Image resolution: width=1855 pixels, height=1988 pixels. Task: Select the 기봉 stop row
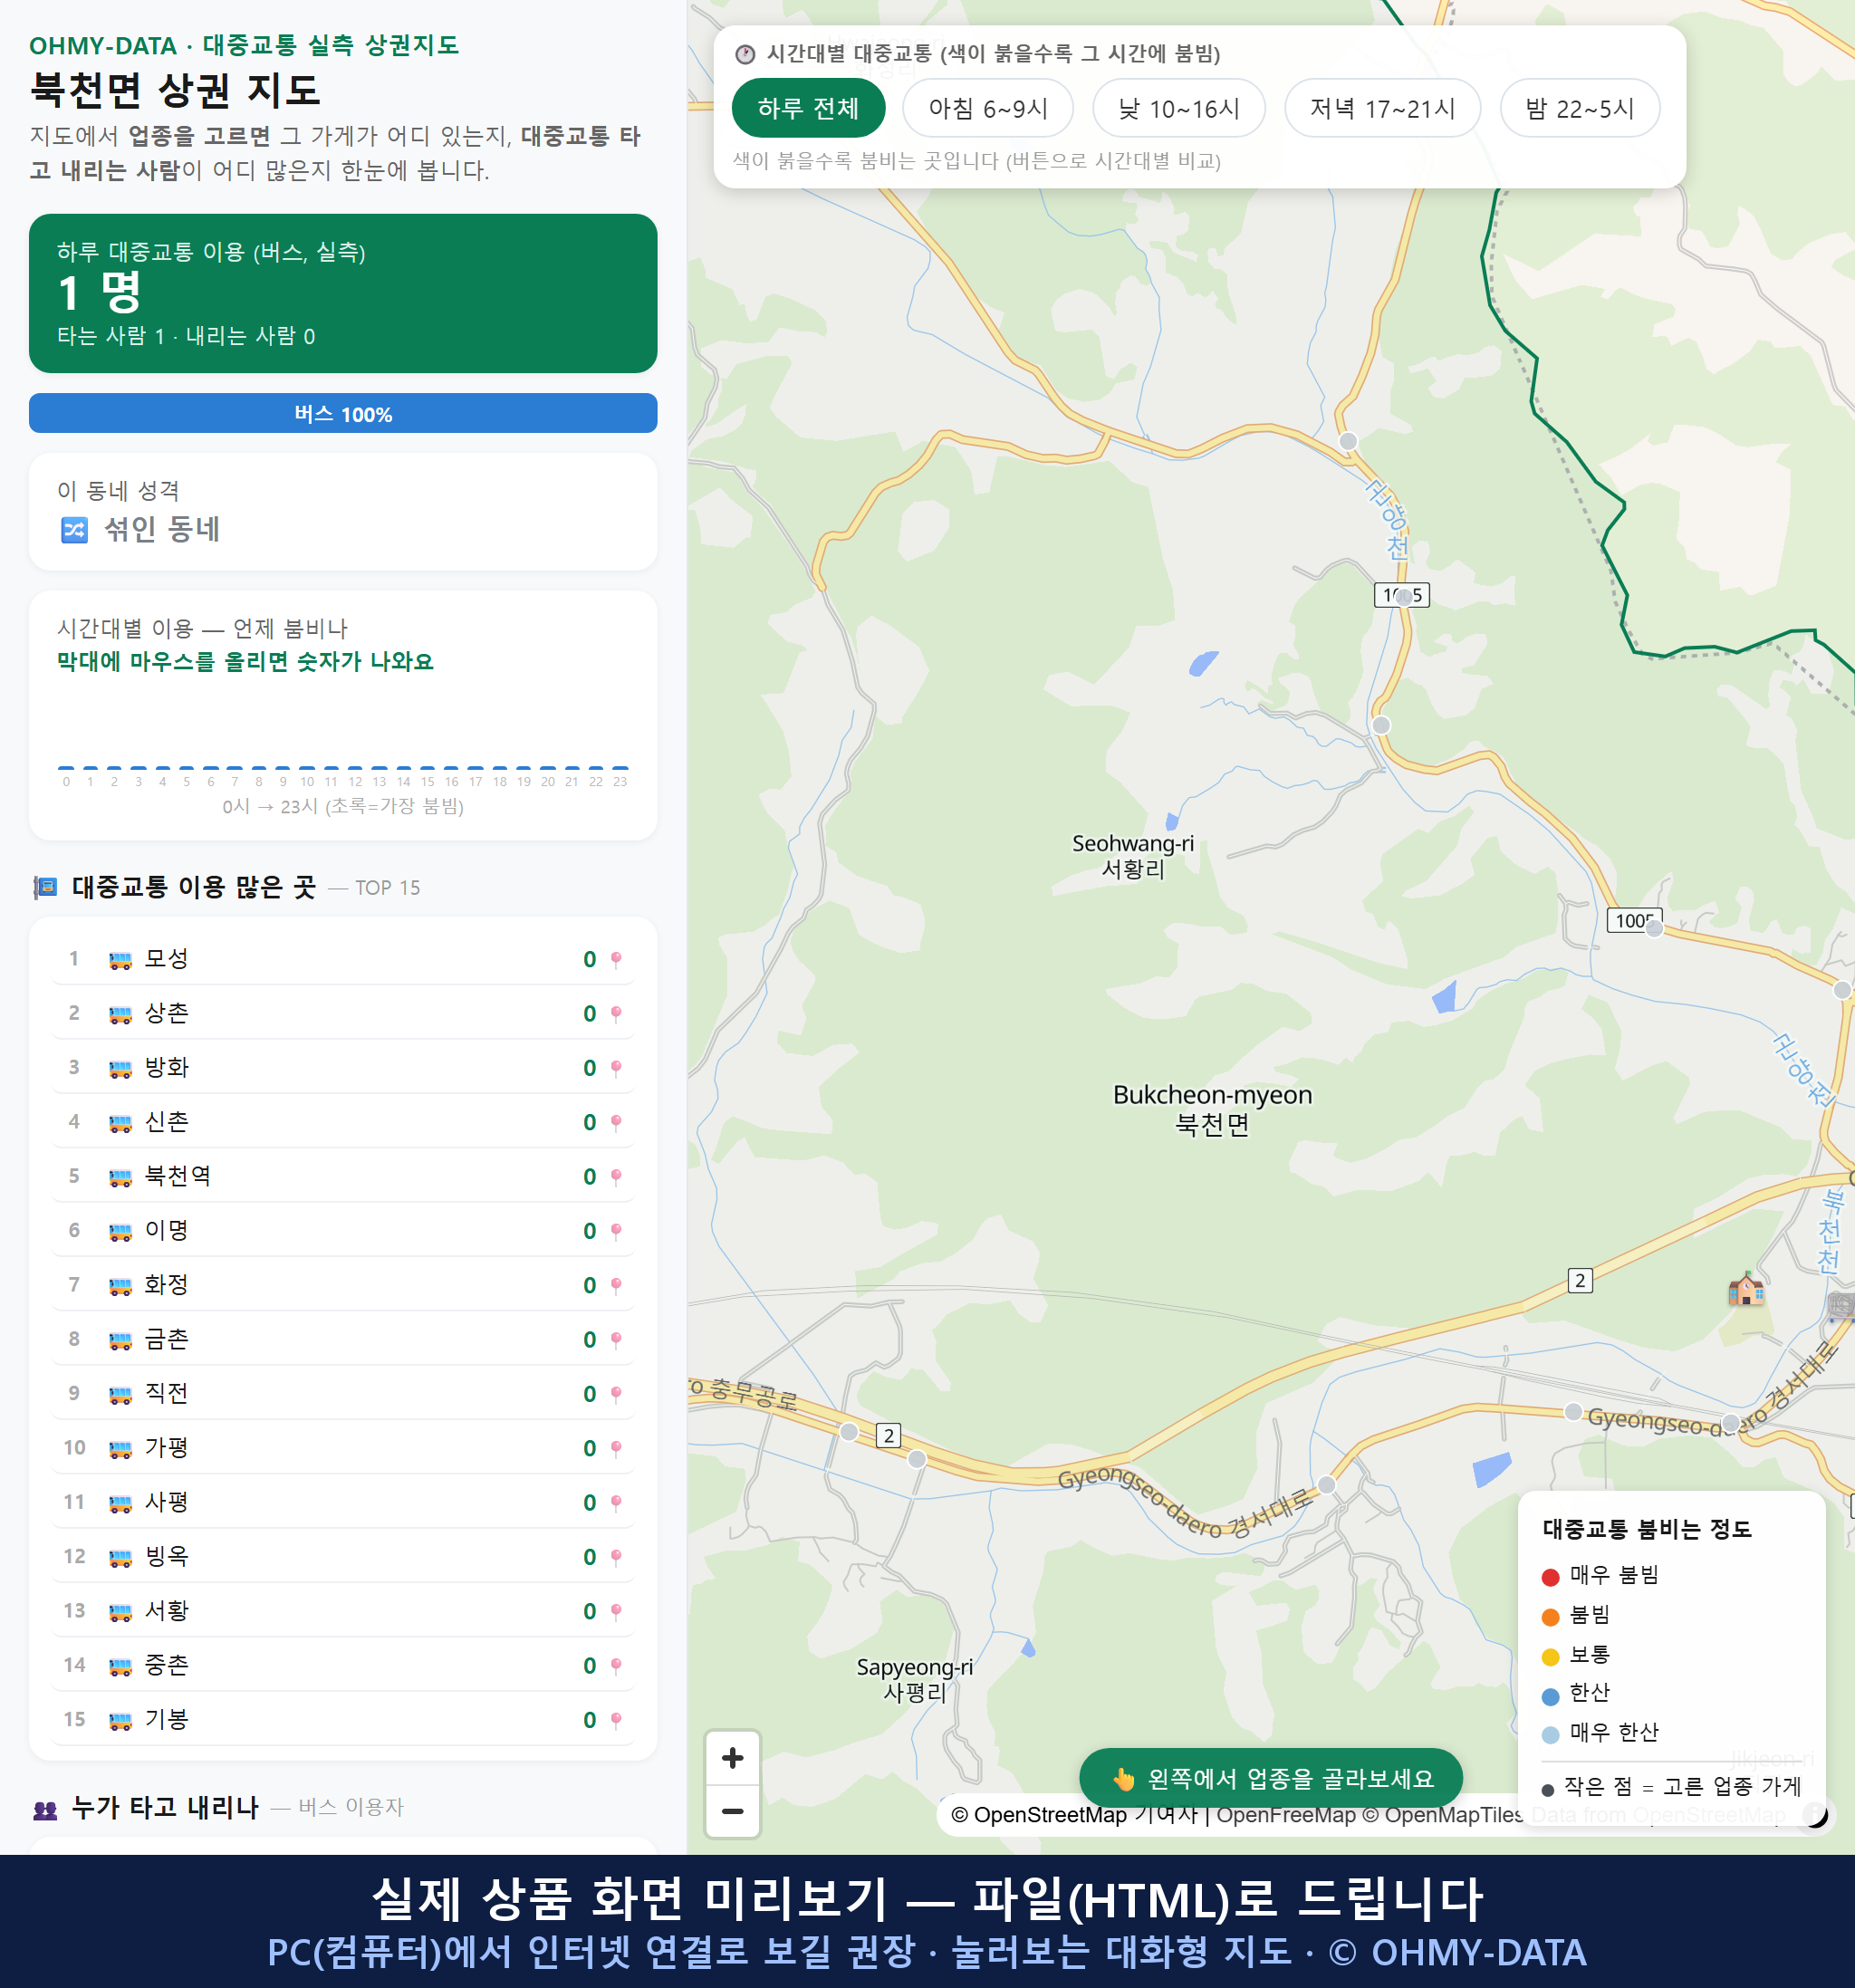coord(343,1719)
